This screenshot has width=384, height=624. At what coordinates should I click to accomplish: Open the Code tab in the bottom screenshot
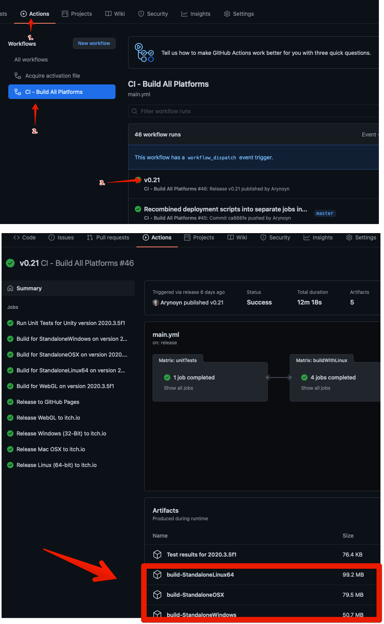pos(24,237)
